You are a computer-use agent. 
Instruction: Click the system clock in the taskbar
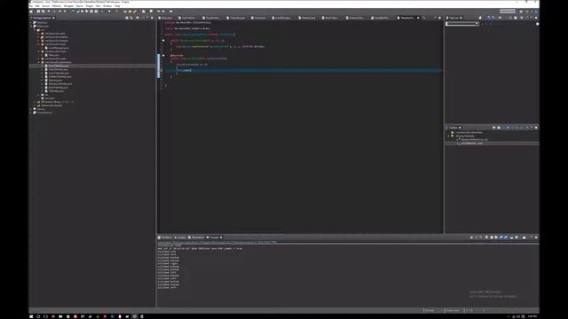click(532, 316)
